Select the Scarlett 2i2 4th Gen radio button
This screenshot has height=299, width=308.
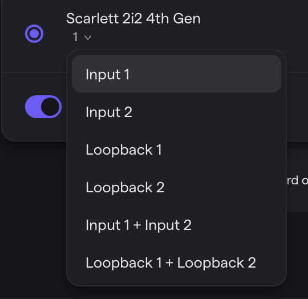[34, 34]
